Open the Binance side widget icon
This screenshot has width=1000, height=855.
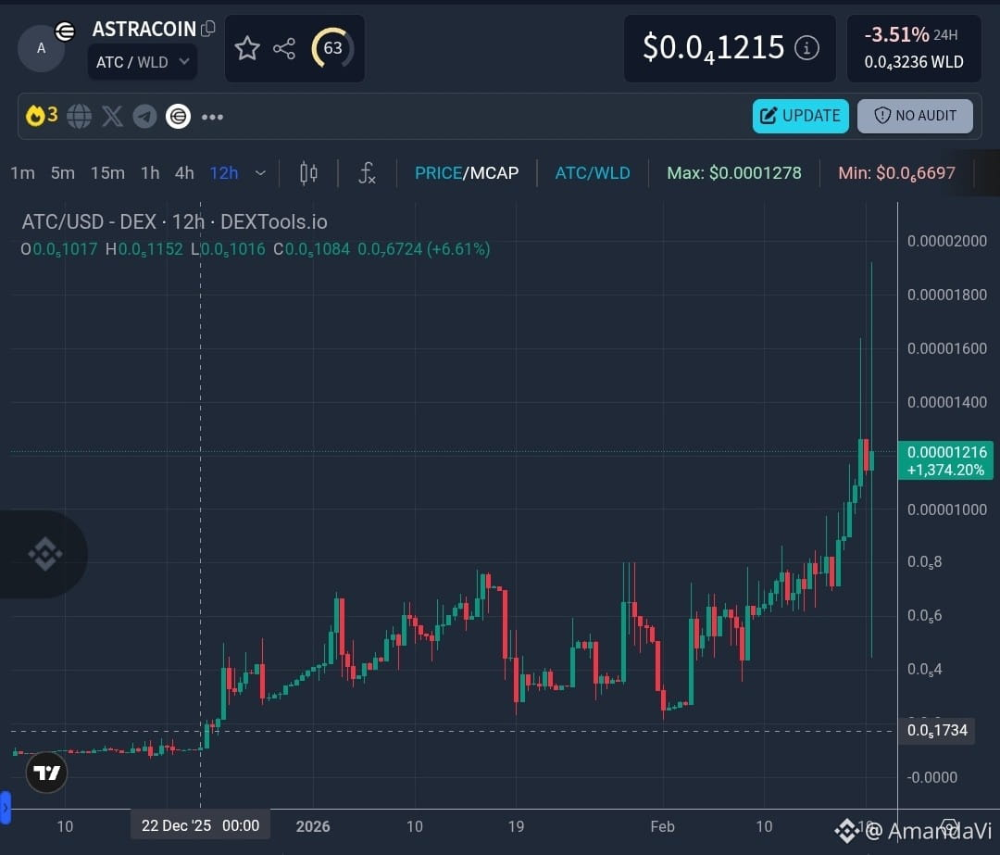coord(45,554)
